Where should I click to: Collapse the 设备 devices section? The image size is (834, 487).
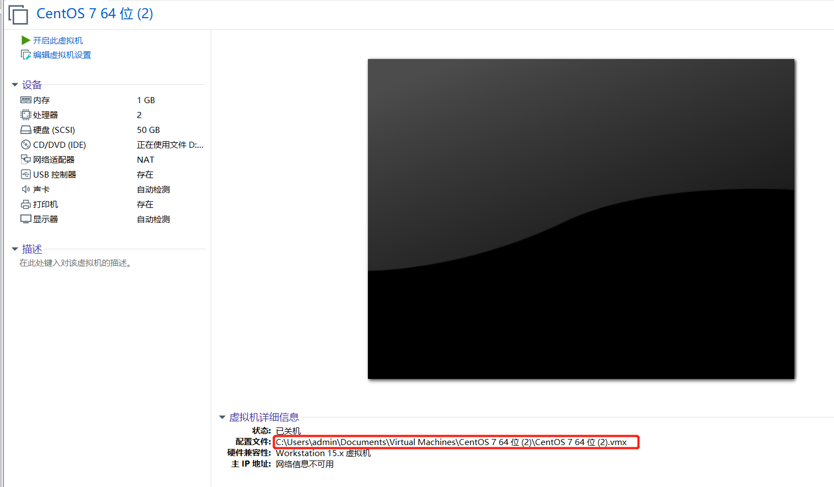click(15, 85)
